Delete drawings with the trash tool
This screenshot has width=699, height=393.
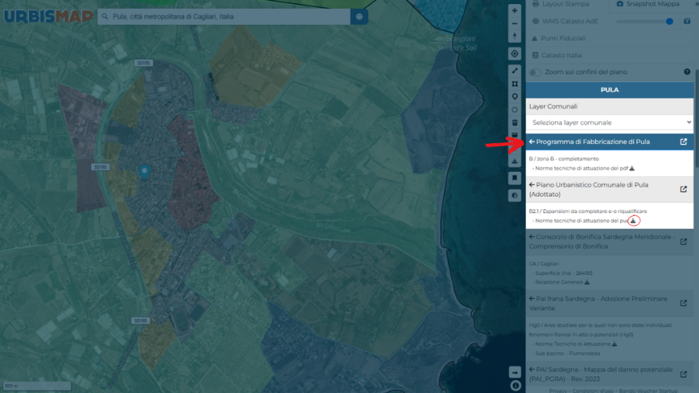pyautogui.click(x=514, y=122)
